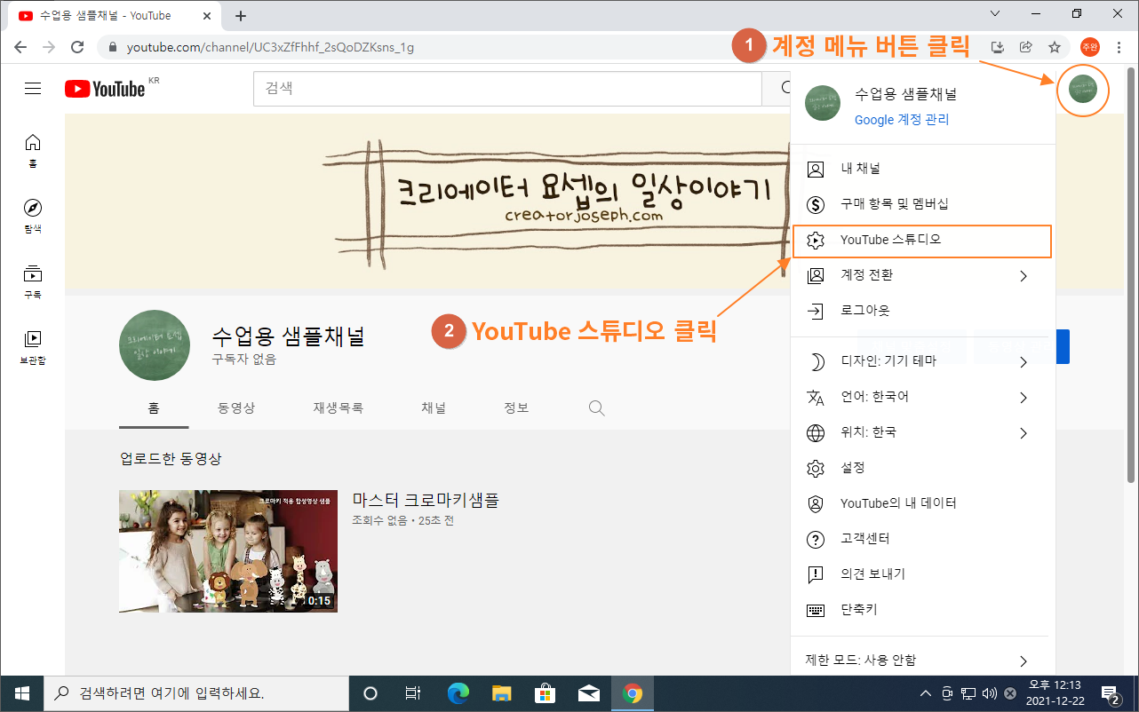Viewport: 1139px width, 712px height.
Task: Open Explore (탐색) in the sidebar
Action: tap(33, 216)
